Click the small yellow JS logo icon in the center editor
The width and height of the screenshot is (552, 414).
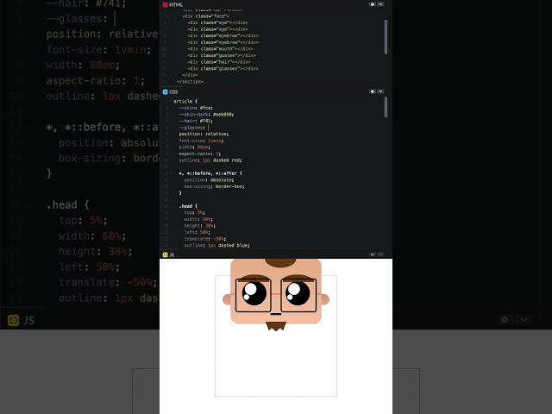point(165,254)
